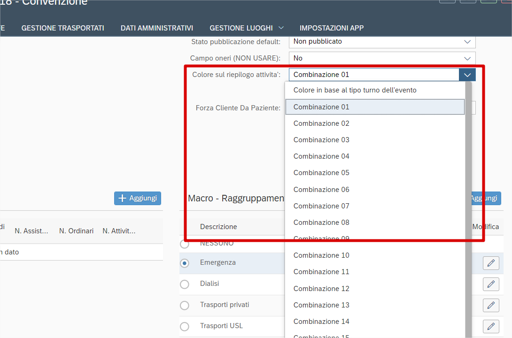This screenshot has width=512, height=338.
Task: Select 'Colore in base al tipo turno dell'evento'
Action: tap(355, 90)
